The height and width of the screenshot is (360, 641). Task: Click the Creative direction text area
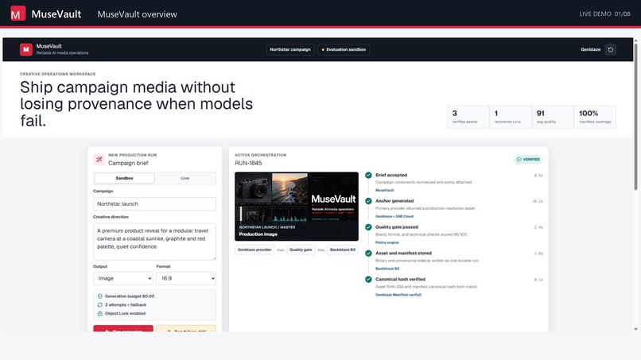coord(154,242)
